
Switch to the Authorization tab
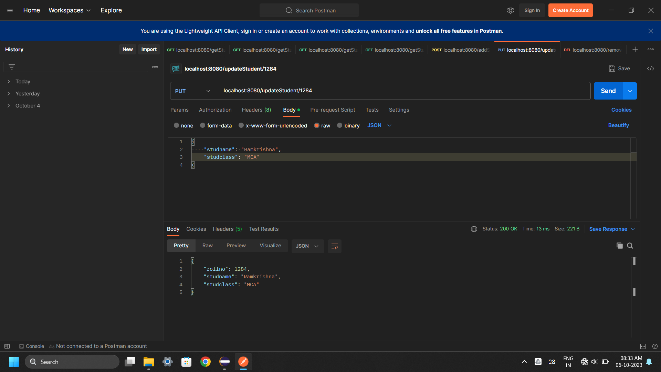[215, 110]
